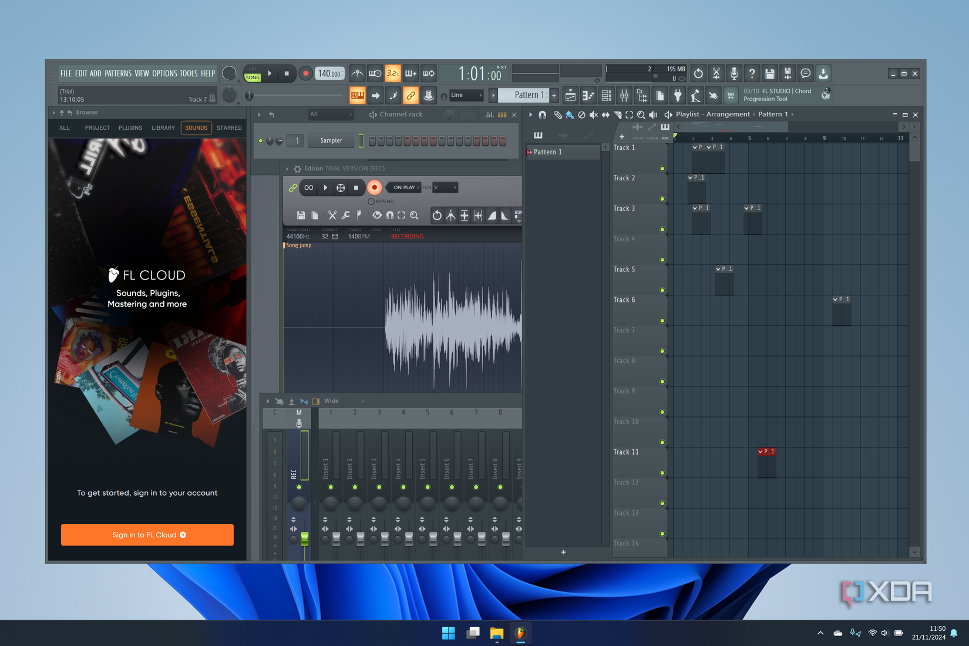
Task: Mute Track 1 via its green dot
Action: coord(662,169)
